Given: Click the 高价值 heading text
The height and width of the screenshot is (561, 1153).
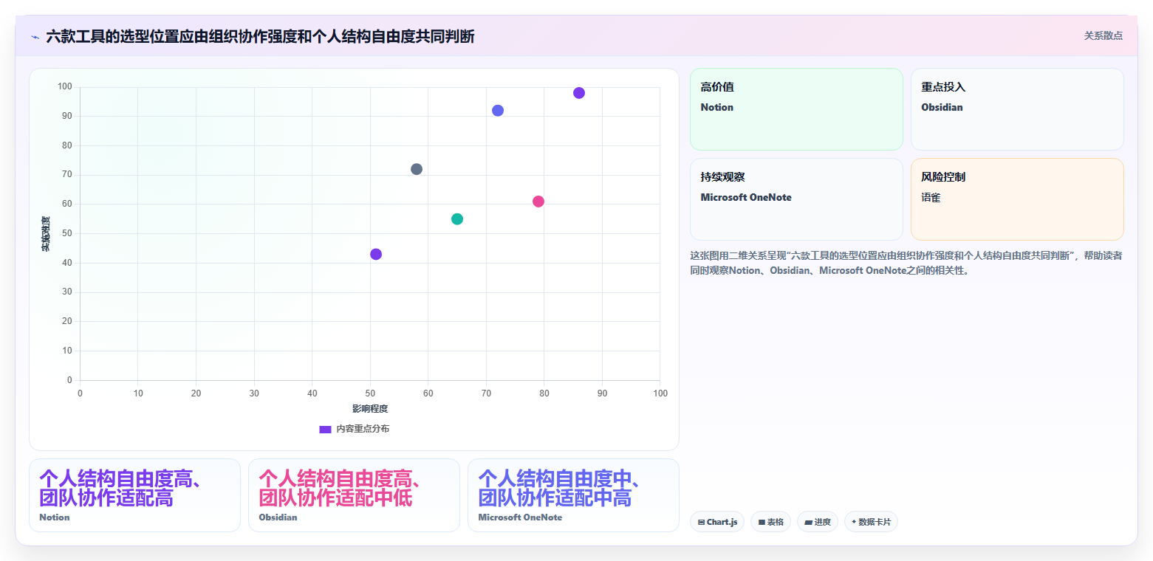Looking at the screenshot, I should [x=717, y=87].
